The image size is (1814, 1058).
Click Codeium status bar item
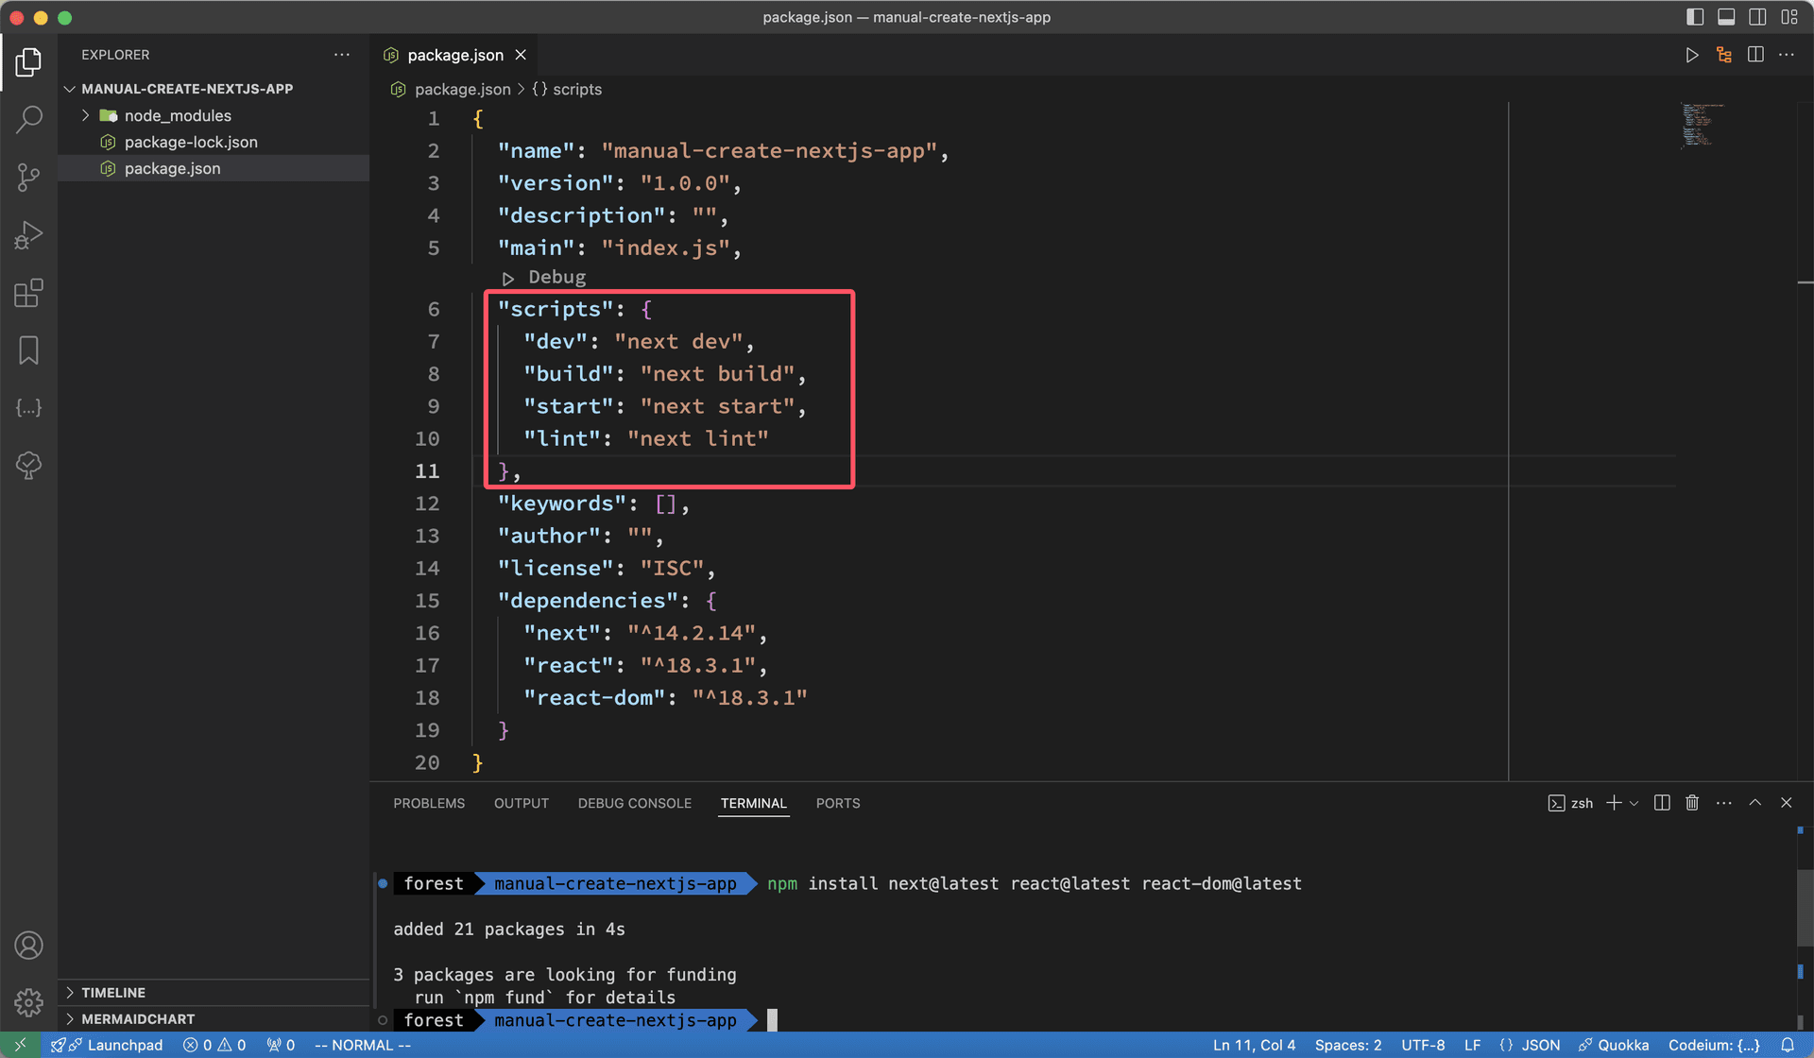(1714, 1045)
